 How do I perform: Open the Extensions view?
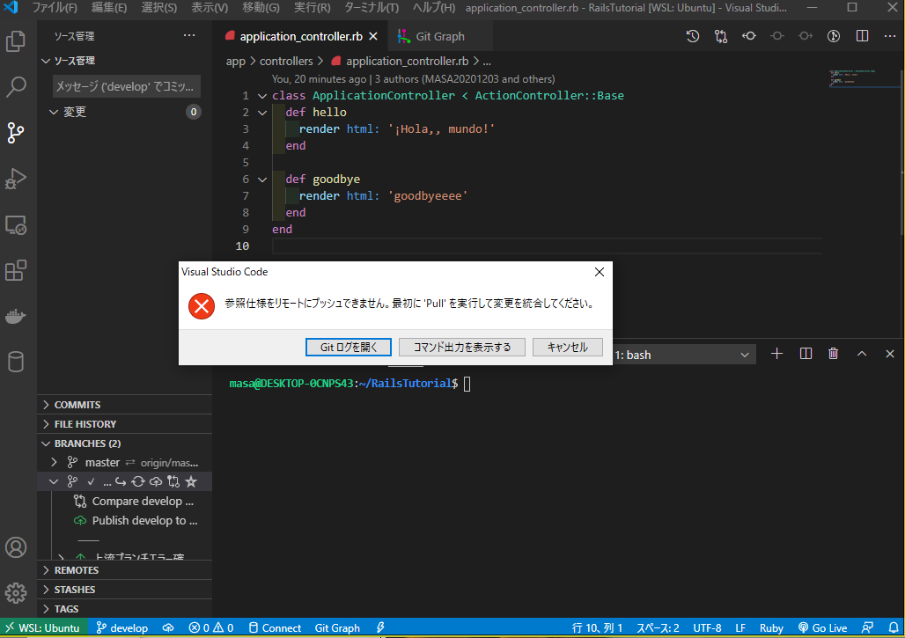[16, 270]
